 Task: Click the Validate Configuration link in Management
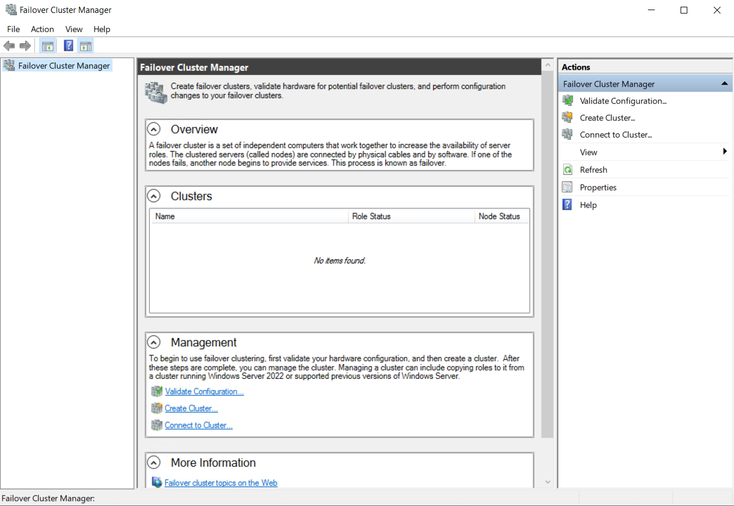205,391
